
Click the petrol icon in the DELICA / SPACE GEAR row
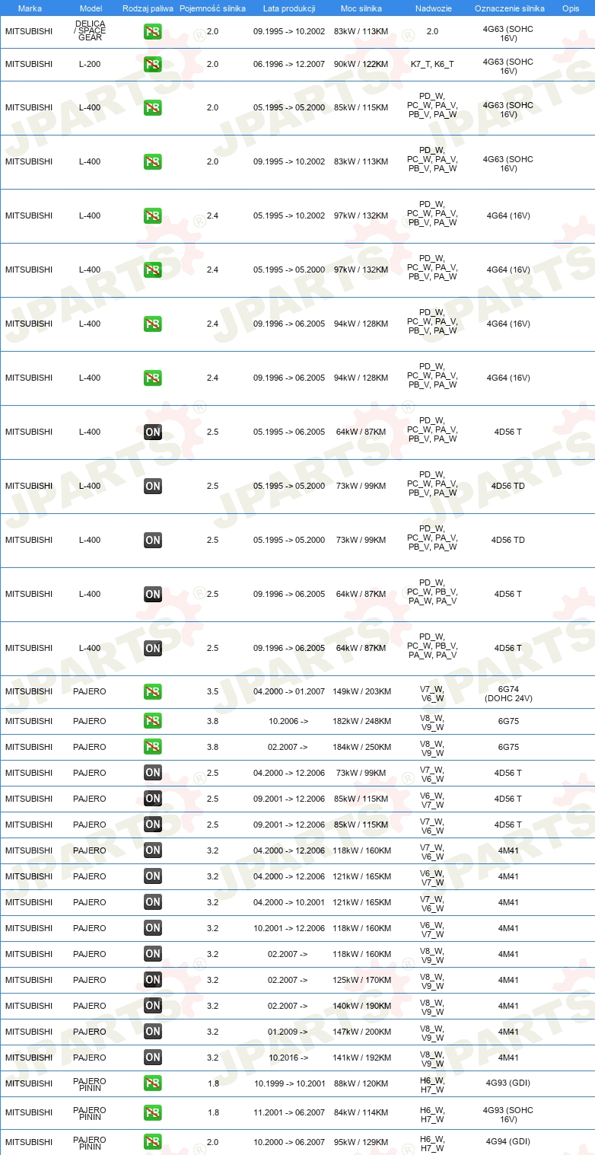click(x=152, y=32)
